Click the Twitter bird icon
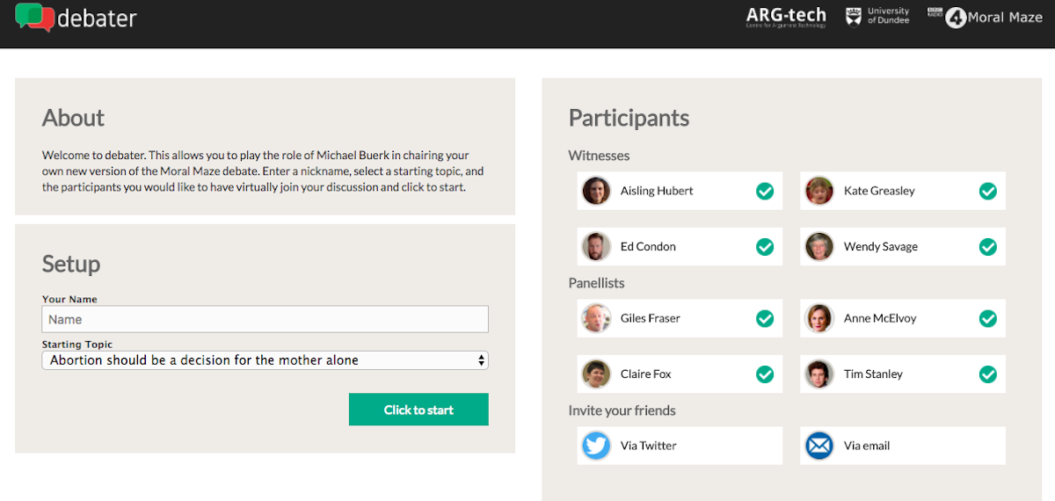Viewport: 1055px width, 501px height. click(596, 446)
